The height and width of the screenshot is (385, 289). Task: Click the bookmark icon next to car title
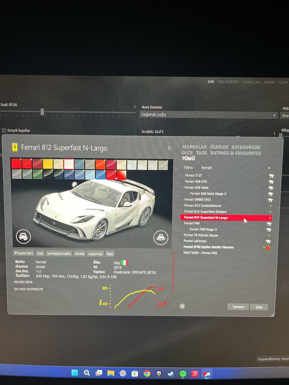click(x=169, y=148)
